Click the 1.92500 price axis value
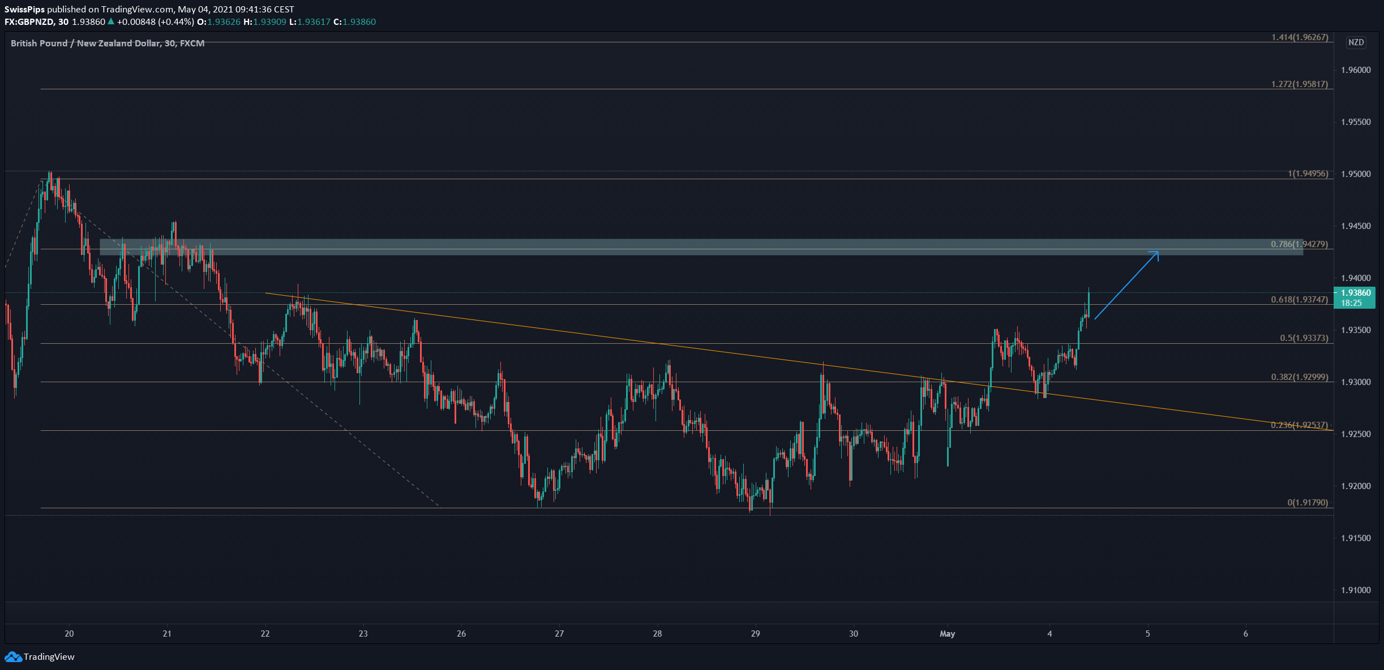This screenshot has width=1384, height=670. pos(1356,434)
